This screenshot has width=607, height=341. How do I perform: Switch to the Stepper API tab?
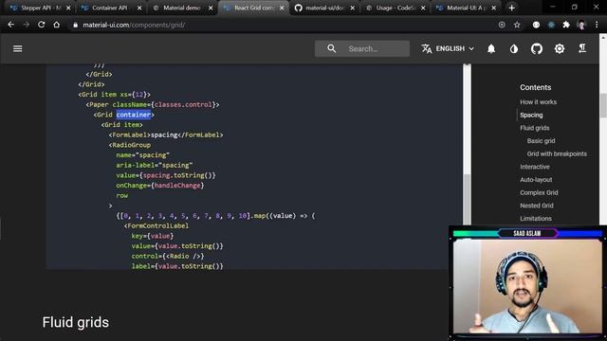click(x=41, y=8)
